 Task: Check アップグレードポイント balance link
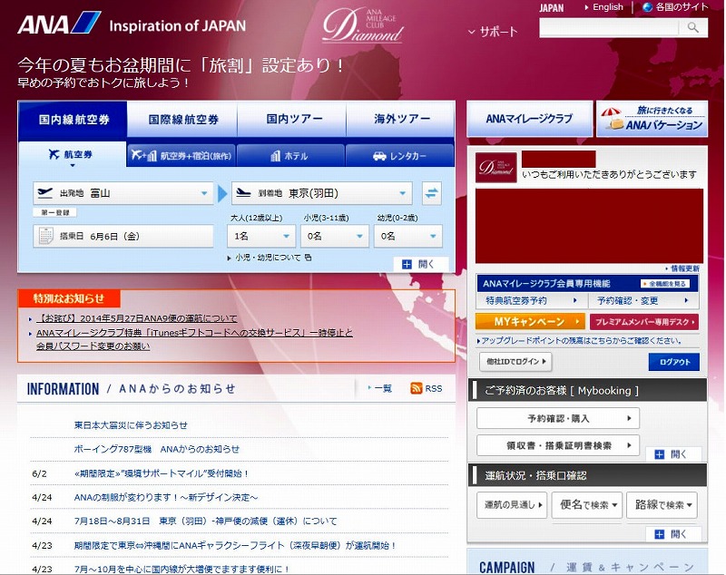[579, 340]
